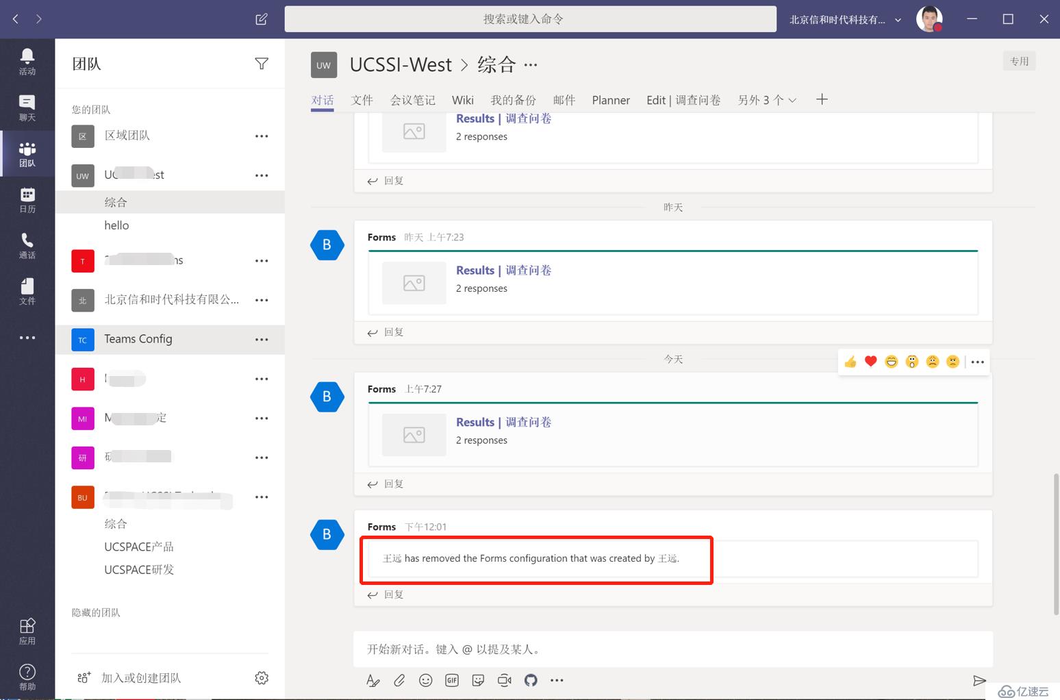Expand the 另外 3 个 tabs dropdown

(767, 100)
